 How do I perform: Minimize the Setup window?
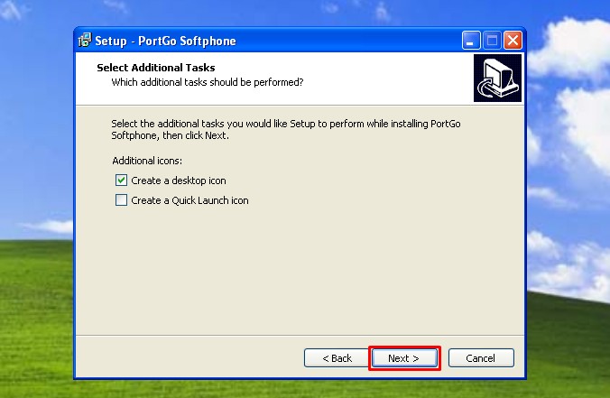pyautogui.click(x=471, y=41)
